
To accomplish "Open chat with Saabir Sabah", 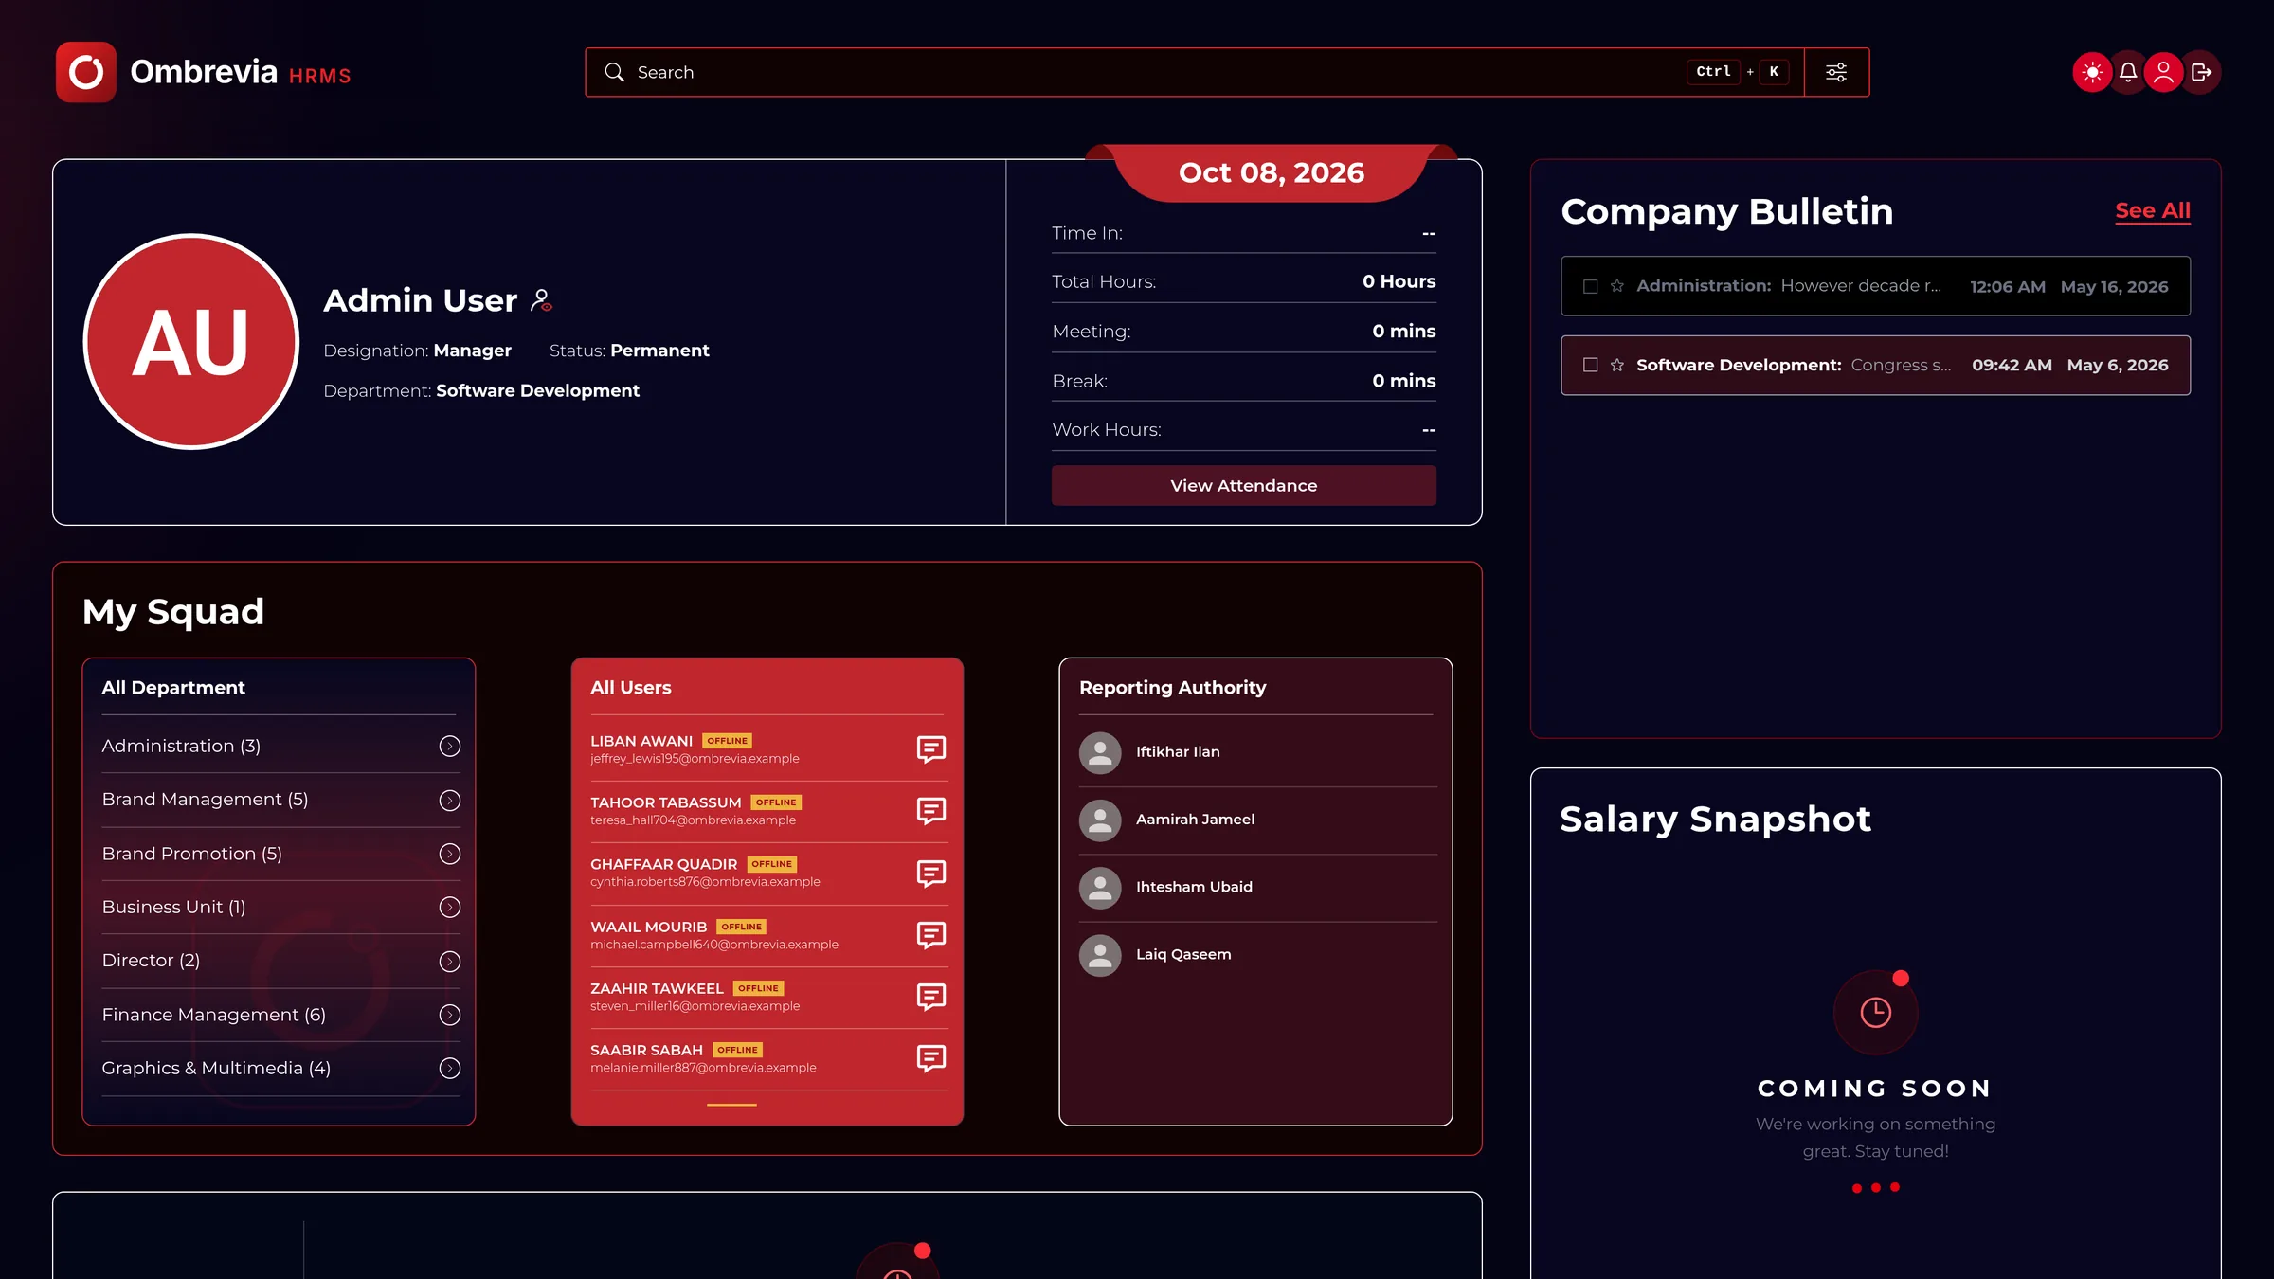I will (930, 1057).
